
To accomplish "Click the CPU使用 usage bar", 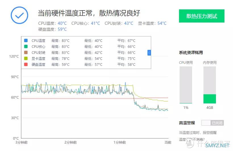I will point(186,85).
